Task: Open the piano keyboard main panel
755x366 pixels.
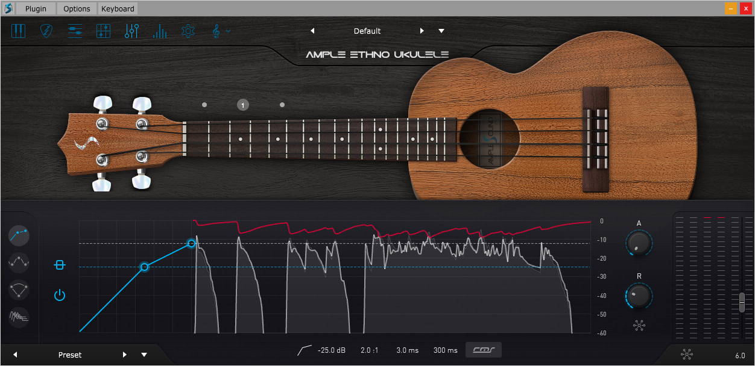Action: pos(19,31)
